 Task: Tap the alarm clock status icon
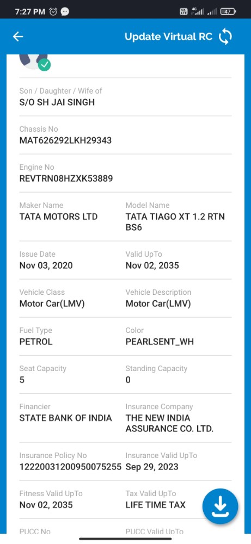coord(53,11)
